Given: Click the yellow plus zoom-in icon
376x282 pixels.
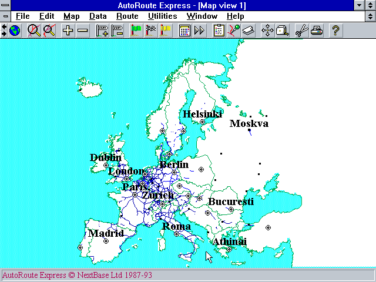Looking at the screenshot, I should click(x=68, y=31).
